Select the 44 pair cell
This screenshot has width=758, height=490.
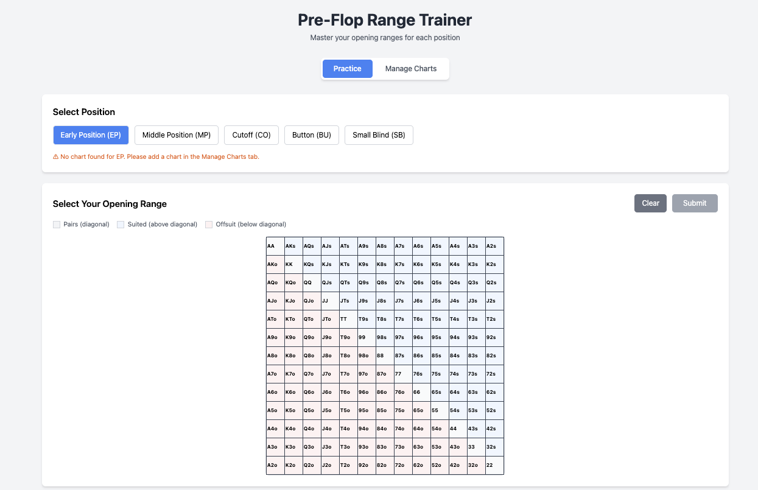tap(458, 429)
